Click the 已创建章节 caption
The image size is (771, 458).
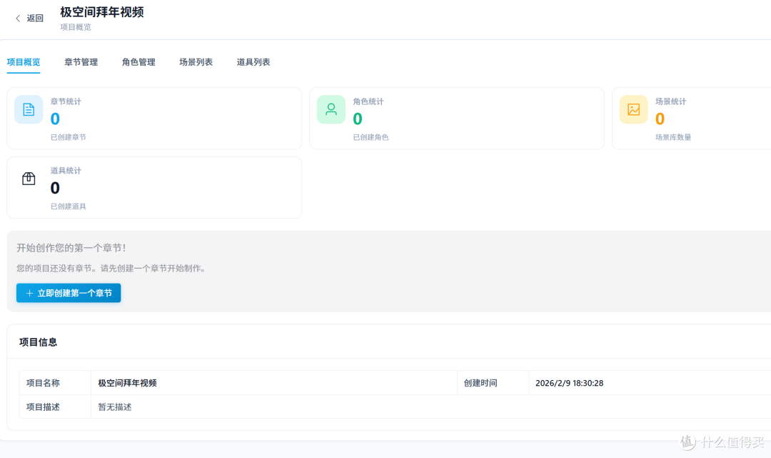[x=69, y=137]
